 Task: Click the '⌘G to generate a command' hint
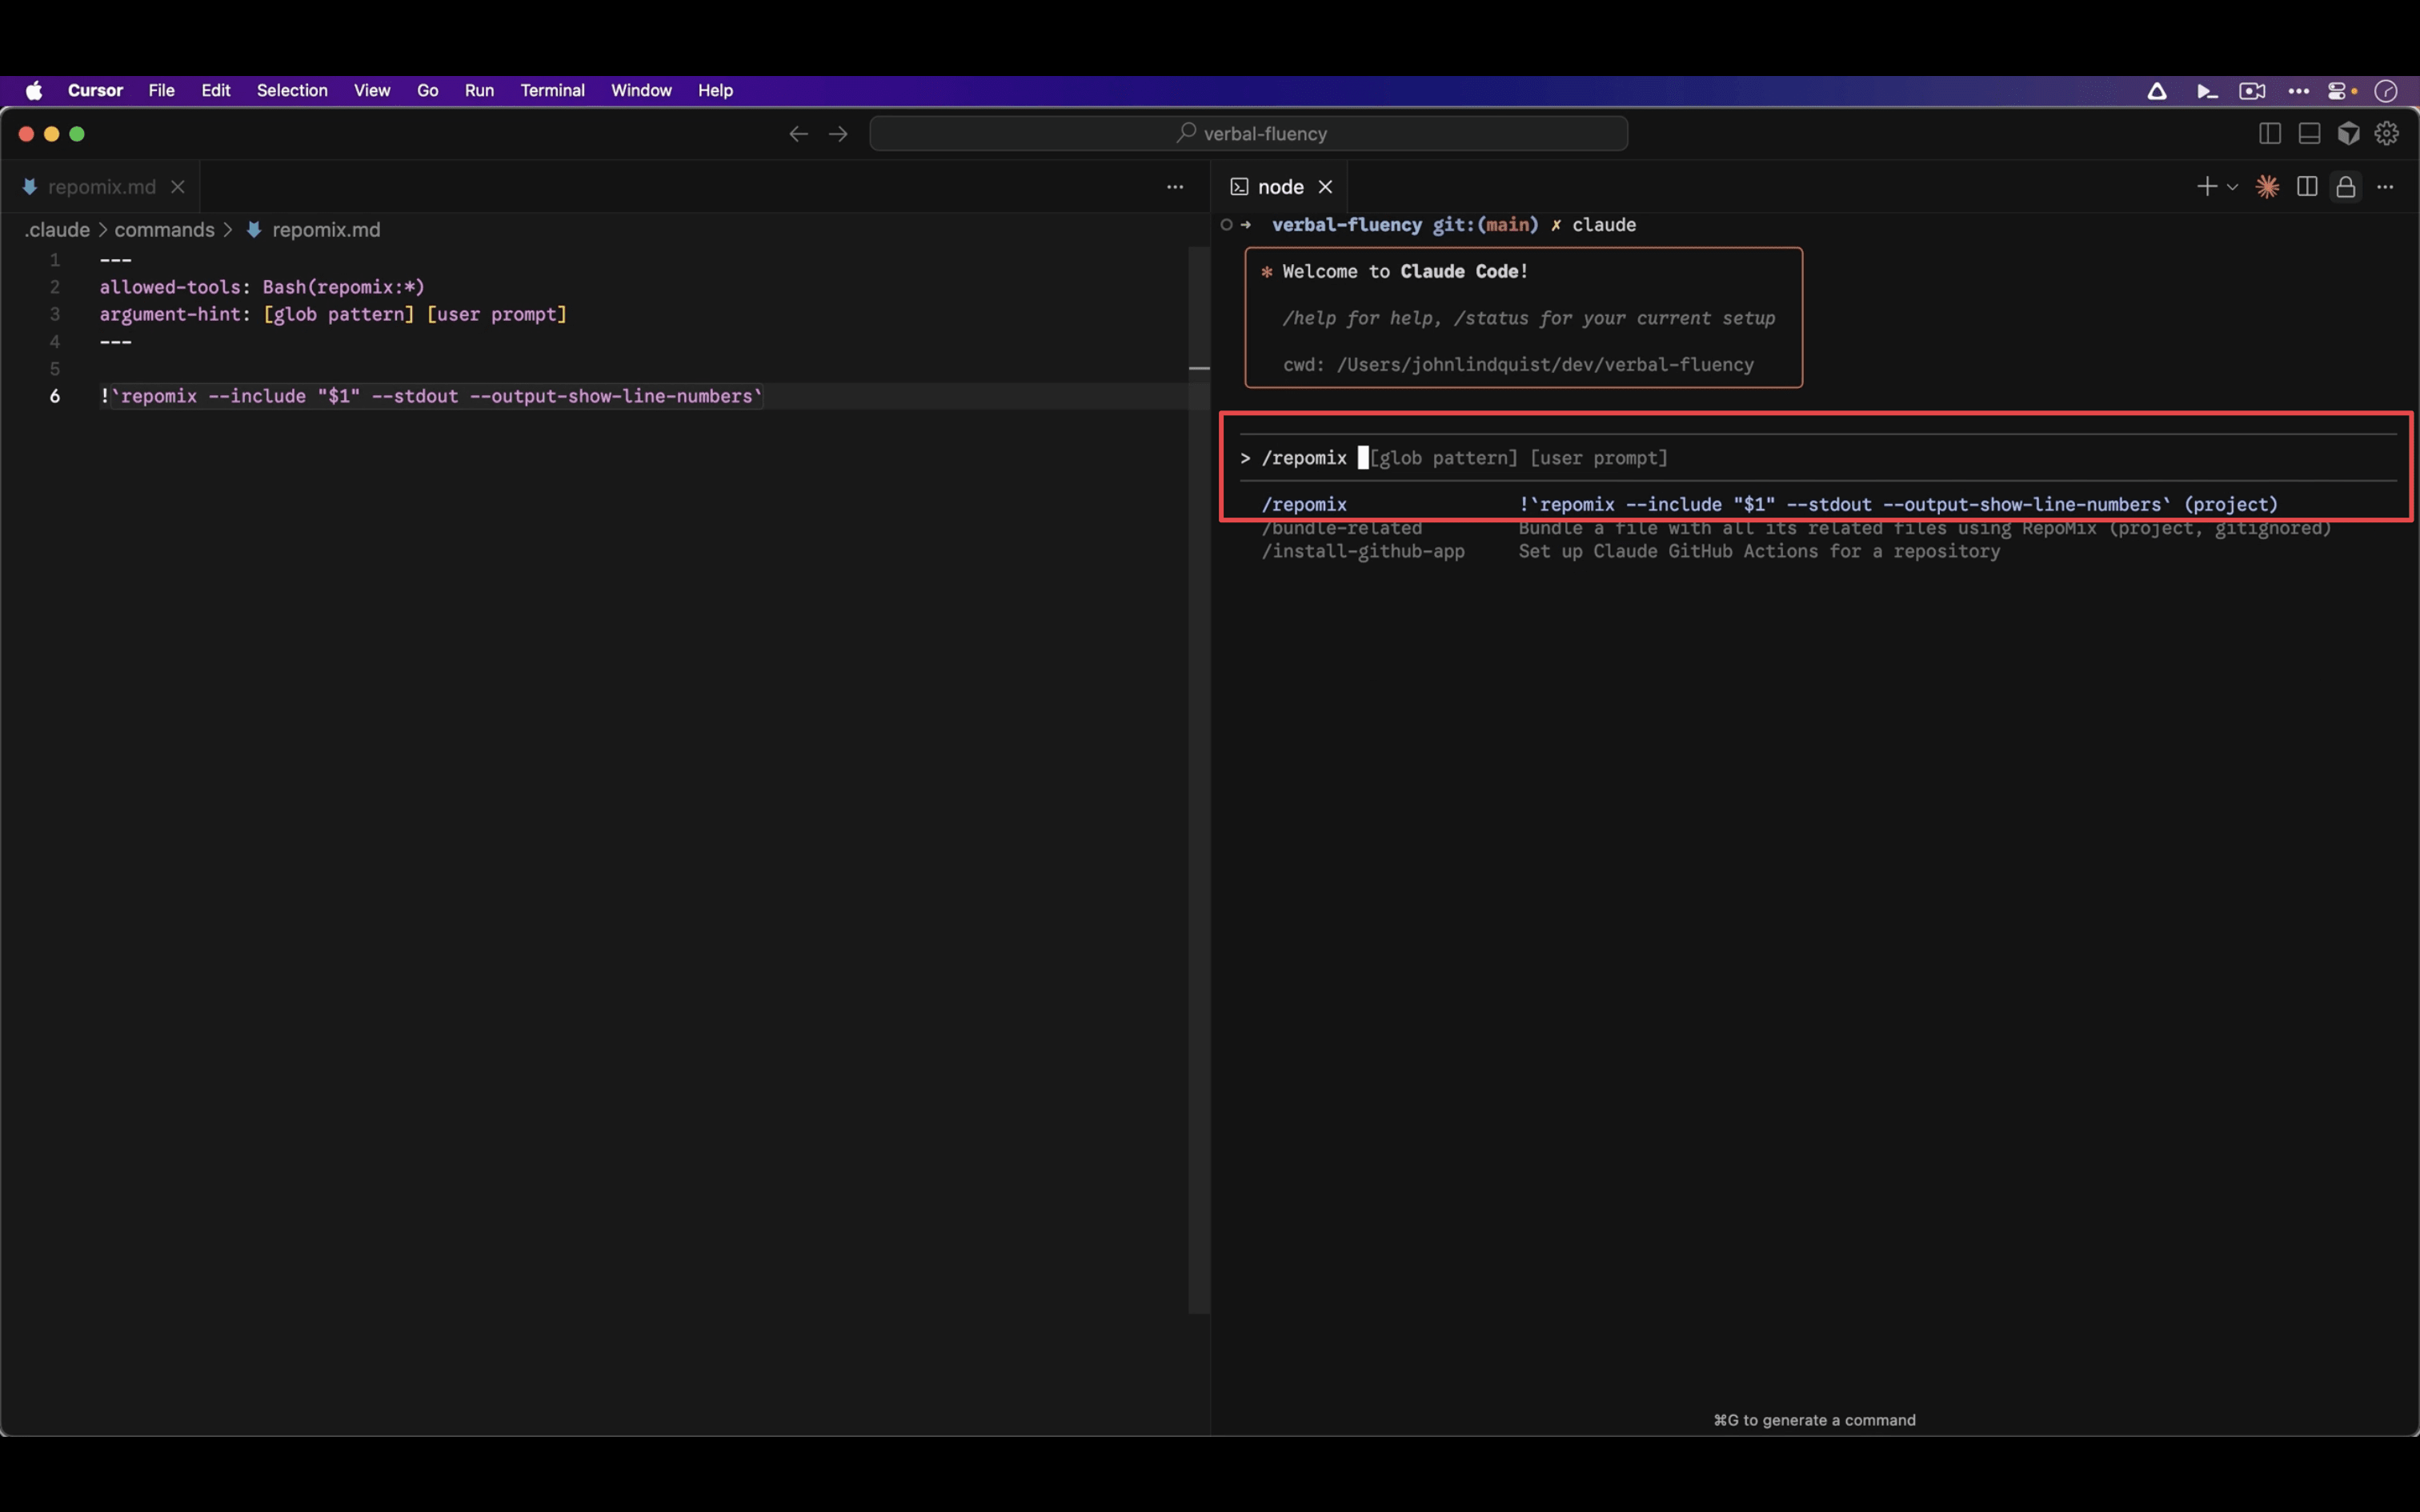(1814, 1420)
